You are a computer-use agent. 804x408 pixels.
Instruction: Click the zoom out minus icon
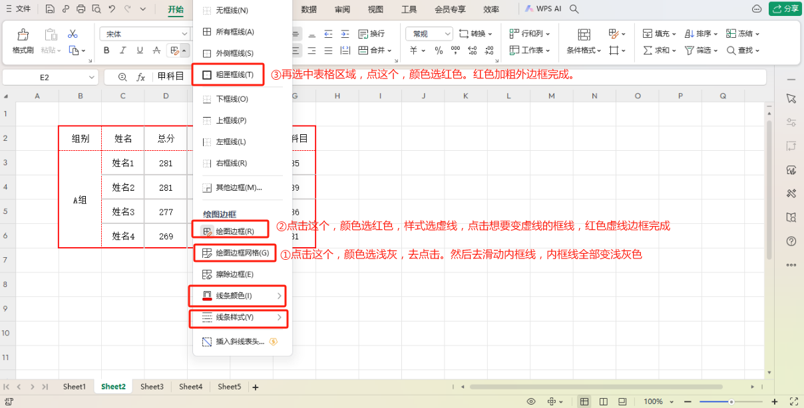click(x=689, y=401)
